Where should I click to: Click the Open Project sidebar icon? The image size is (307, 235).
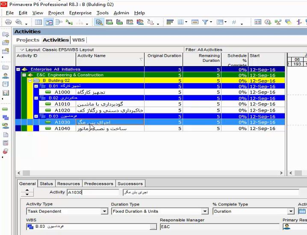click(6, 43)
